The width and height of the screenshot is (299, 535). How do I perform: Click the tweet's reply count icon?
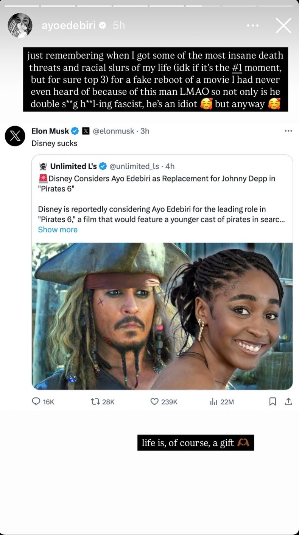tap(36, 402)
